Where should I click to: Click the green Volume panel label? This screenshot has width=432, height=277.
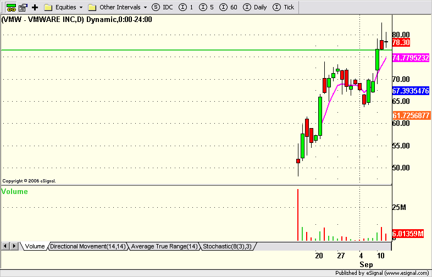14,192
